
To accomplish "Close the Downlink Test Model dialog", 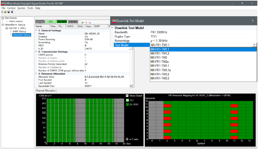I will click(x=253, y=21).
